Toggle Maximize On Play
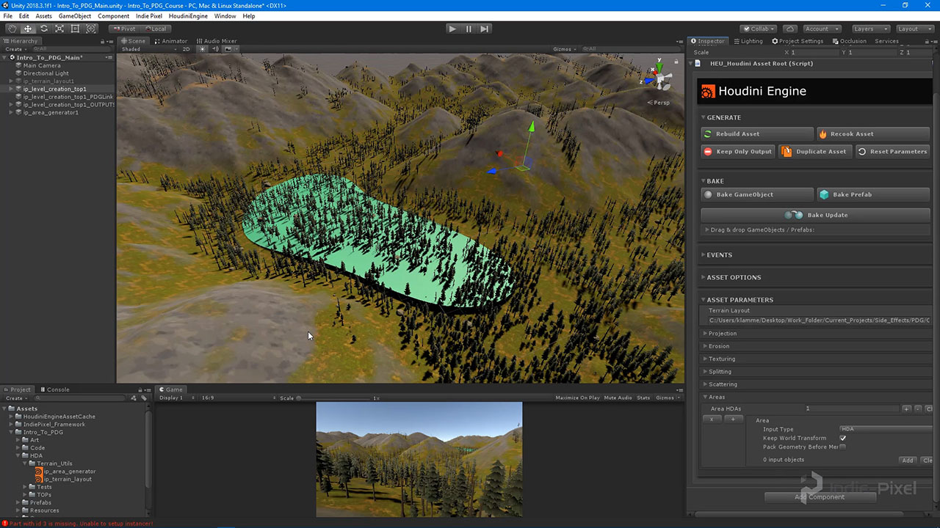The width and height of the screenshot is (940, 528). pyautogui.click(x=577, y=398)
